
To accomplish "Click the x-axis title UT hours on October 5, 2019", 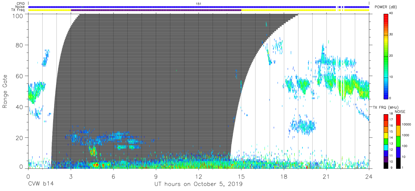I will pyautogui.click(x=198, y=184).
